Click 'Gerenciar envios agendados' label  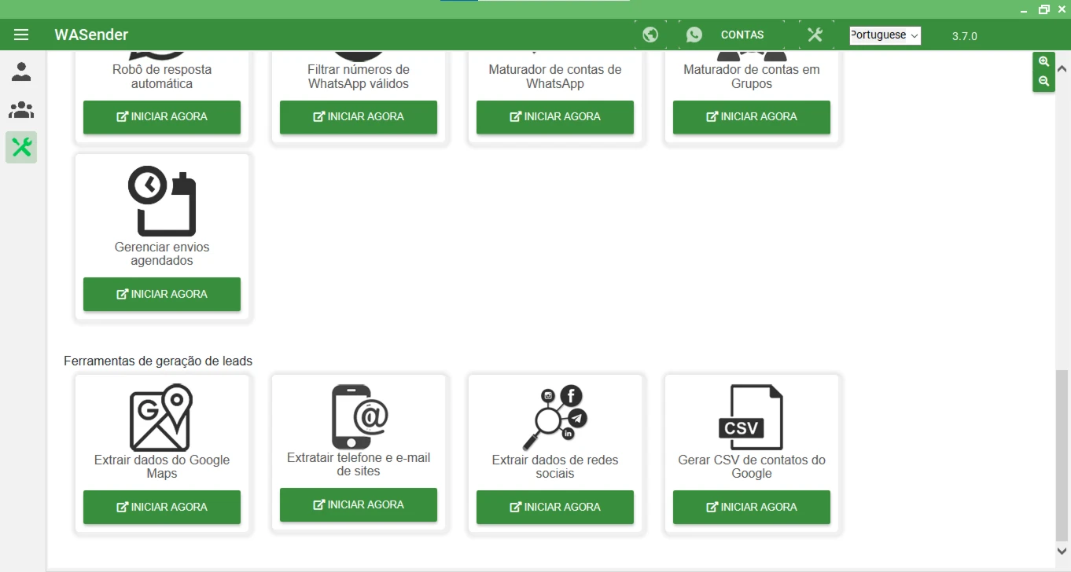(162, 254)
